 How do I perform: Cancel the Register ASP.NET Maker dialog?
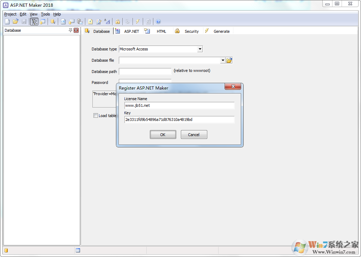[194, 134]
